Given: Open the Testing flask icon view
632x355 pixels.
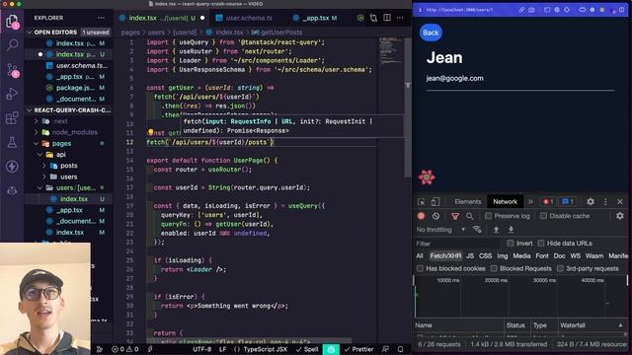Looking at the screenshot, I should pos(12,142).
